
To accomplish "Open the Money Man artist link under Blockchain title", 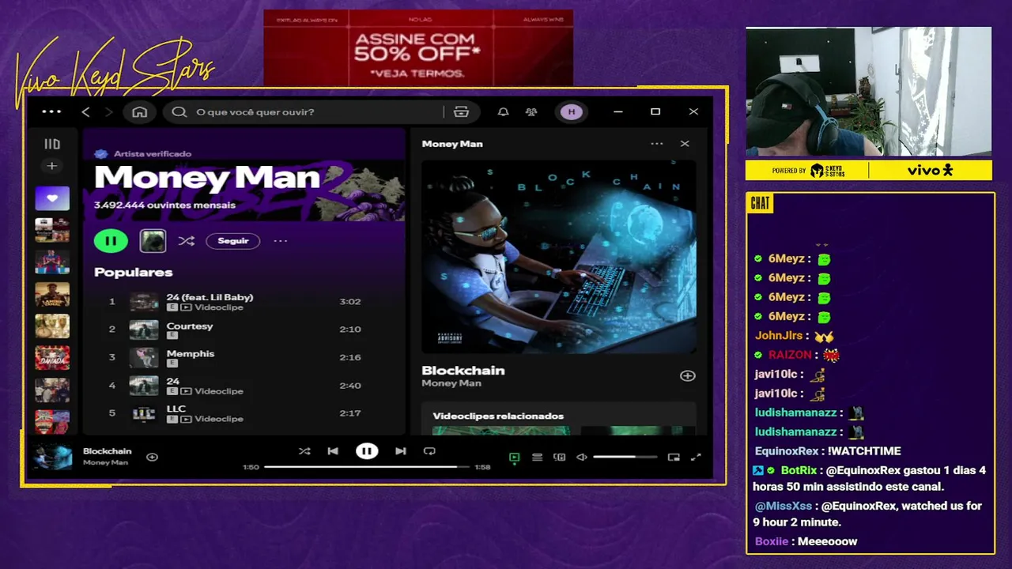I will pyautogui.click(x=451, y=383).
